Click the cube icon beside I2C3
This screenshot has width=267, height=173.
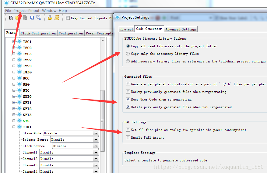point(19,54)
